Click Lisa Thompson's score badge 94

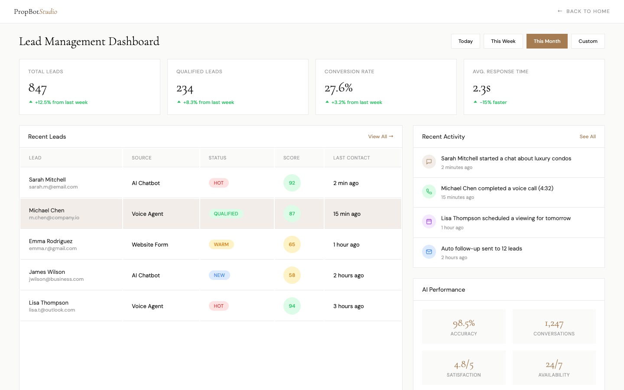point(292,306)
